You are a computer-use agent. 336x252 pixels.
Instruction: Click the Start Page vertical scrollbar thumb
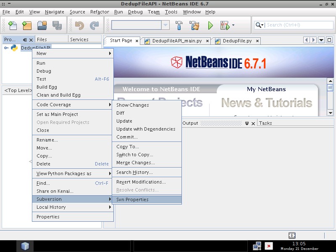coord(330,87)
